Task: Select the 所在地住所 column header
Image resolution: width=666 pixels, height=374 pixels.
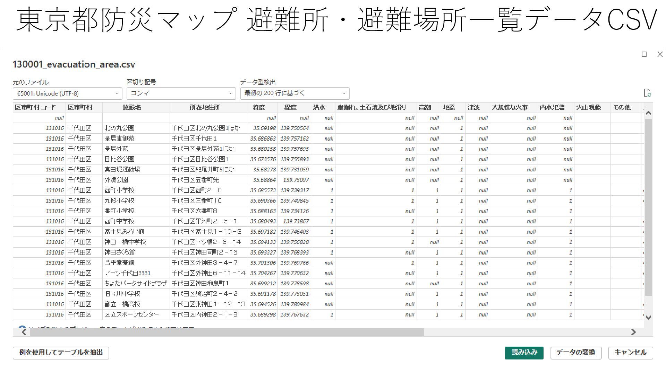Action: (x=205, y=107)
